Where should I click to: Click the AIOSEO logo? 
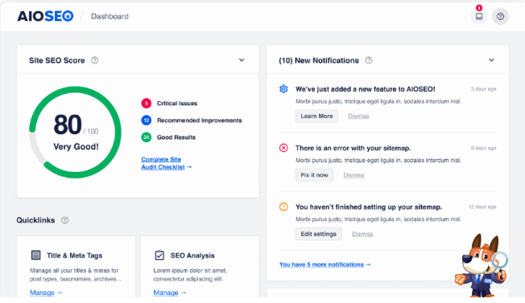(45, 16)
